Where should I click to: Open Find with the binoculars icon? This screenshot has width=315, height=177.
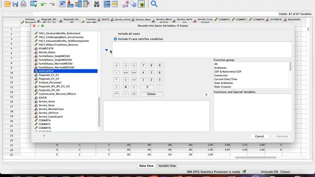(x=96, y=4)
